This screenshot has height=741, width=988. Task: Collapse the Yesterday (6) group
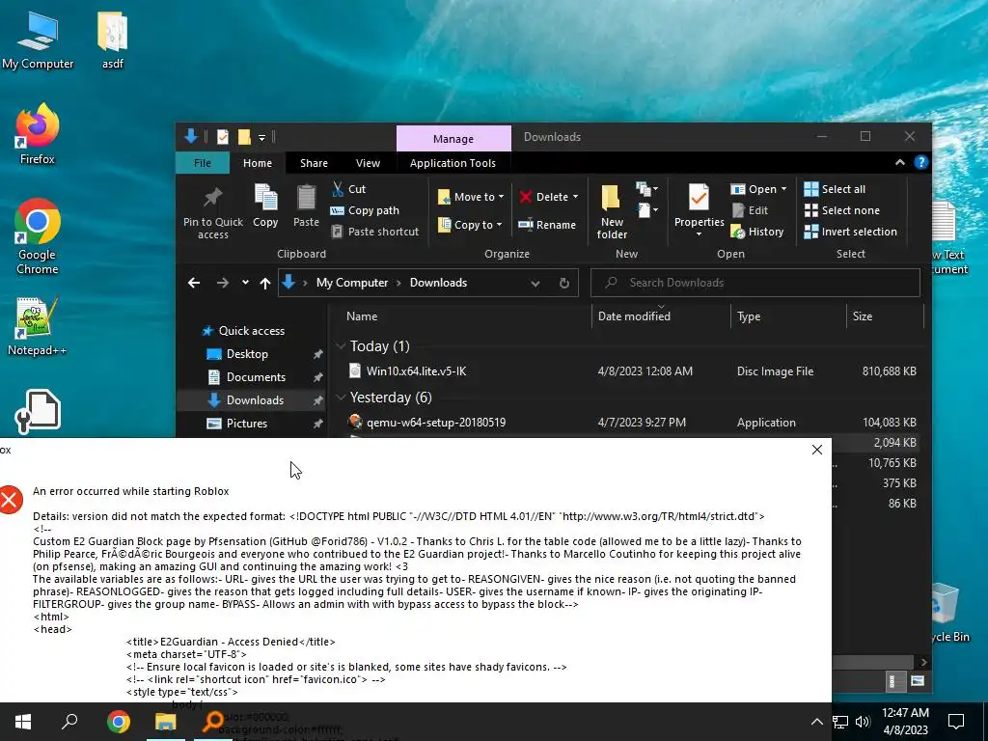[341, 397]
